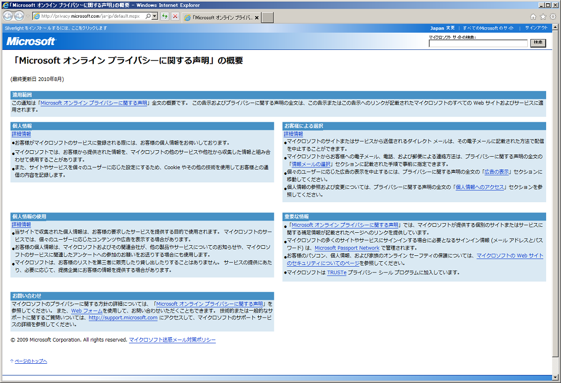Open the Home page icon

click(533, 17)
